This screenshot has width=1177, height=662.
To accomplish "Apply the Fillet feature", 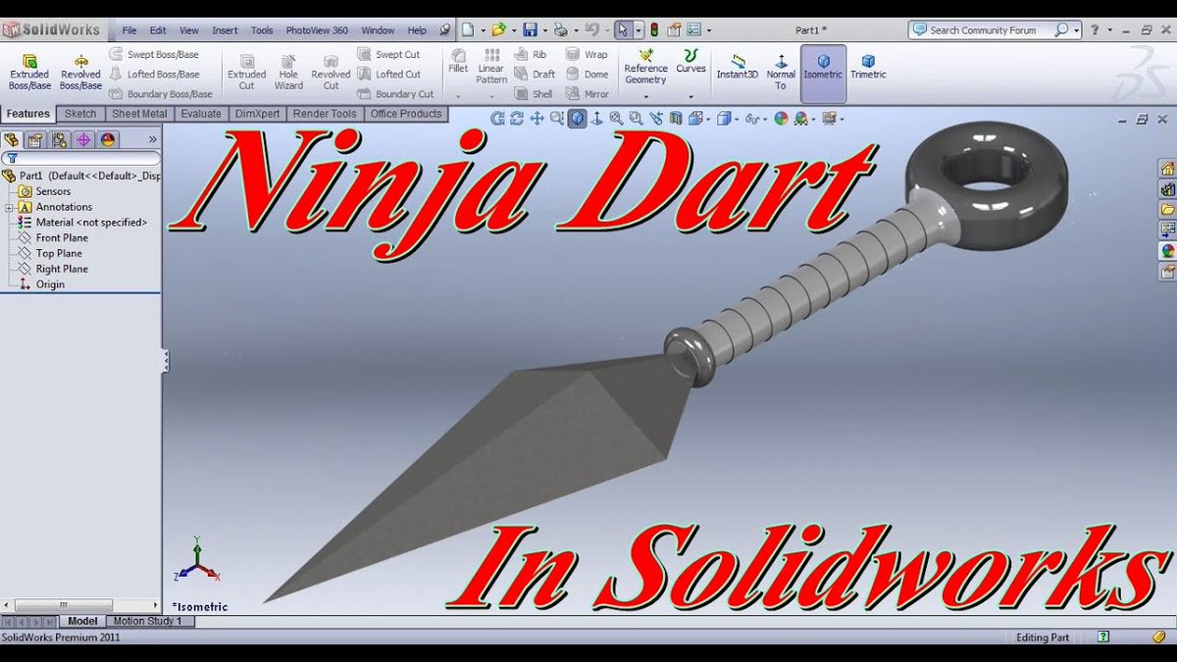I will tap(458, 61).
